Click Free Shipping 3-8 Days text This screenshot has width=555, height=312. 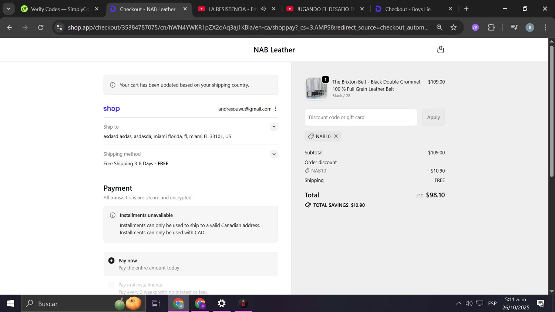tap(128, 163)
